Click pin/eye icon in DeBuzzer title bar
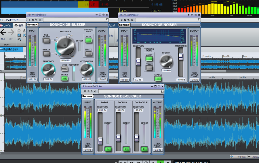The height and width of the screenshot is (163, 259). 97,15
